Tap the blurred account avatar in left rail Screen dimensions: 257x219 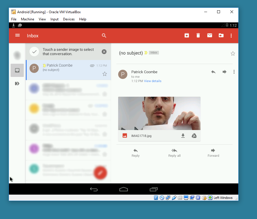coord(17,55)
